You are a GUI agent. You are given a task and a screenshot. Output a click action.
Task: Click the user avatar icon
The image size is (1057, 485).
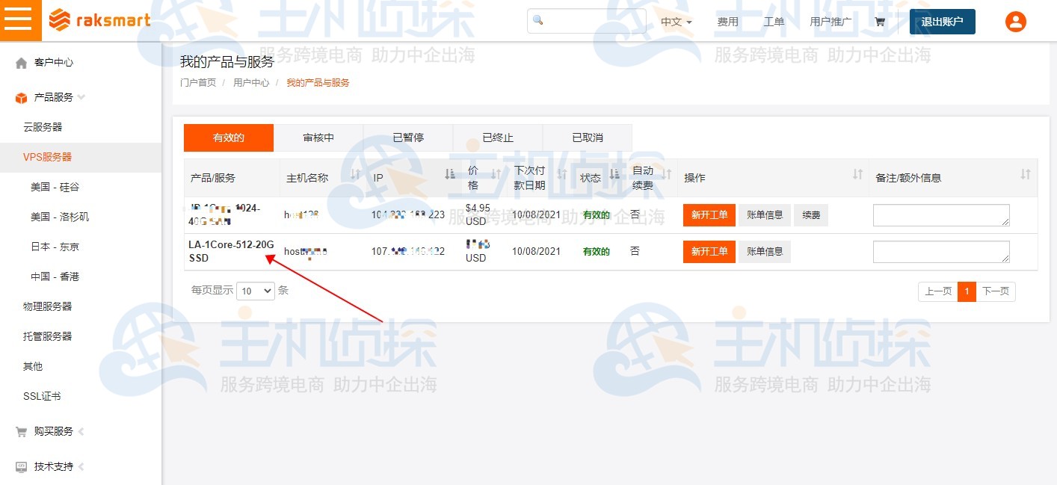pos(1015,21)
